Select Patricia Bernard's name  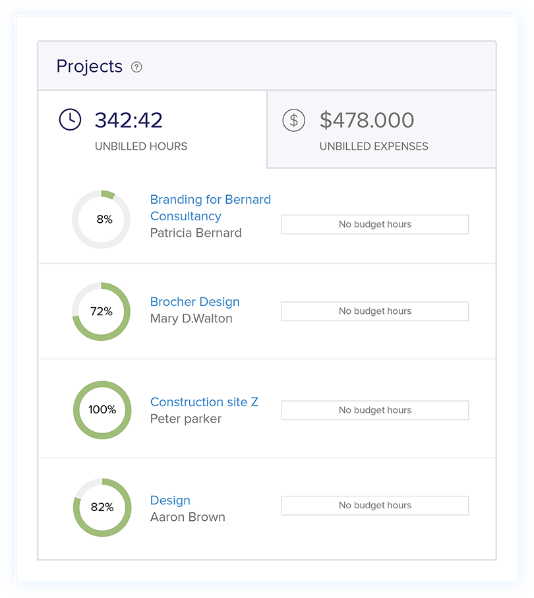pos(196,233)
